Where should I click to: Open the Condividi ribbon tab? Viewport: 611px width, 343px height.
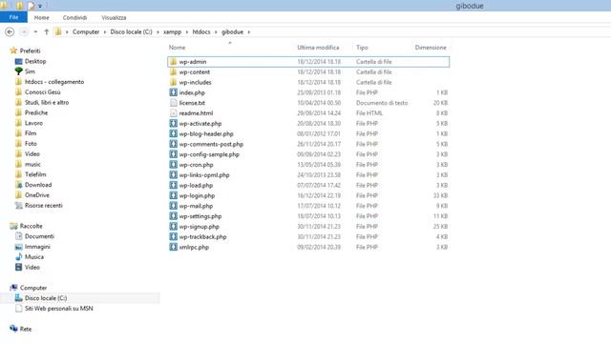pos(74,17)
